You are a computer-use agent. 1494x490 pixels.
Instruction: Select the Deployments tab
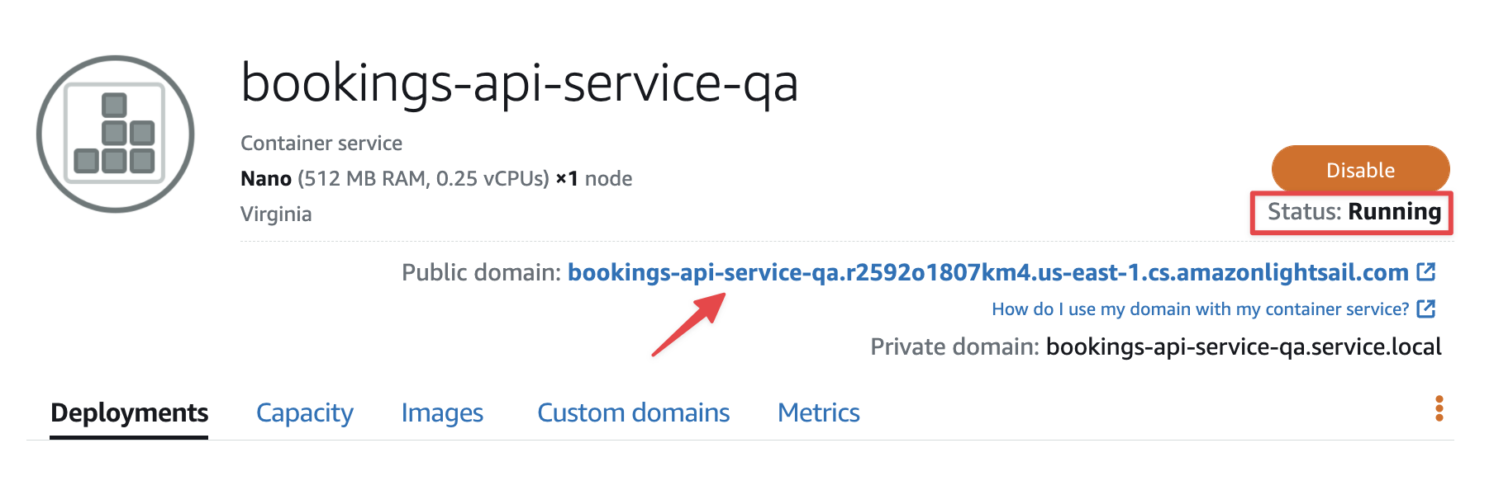pyautogui.click(x=129, y=412)
